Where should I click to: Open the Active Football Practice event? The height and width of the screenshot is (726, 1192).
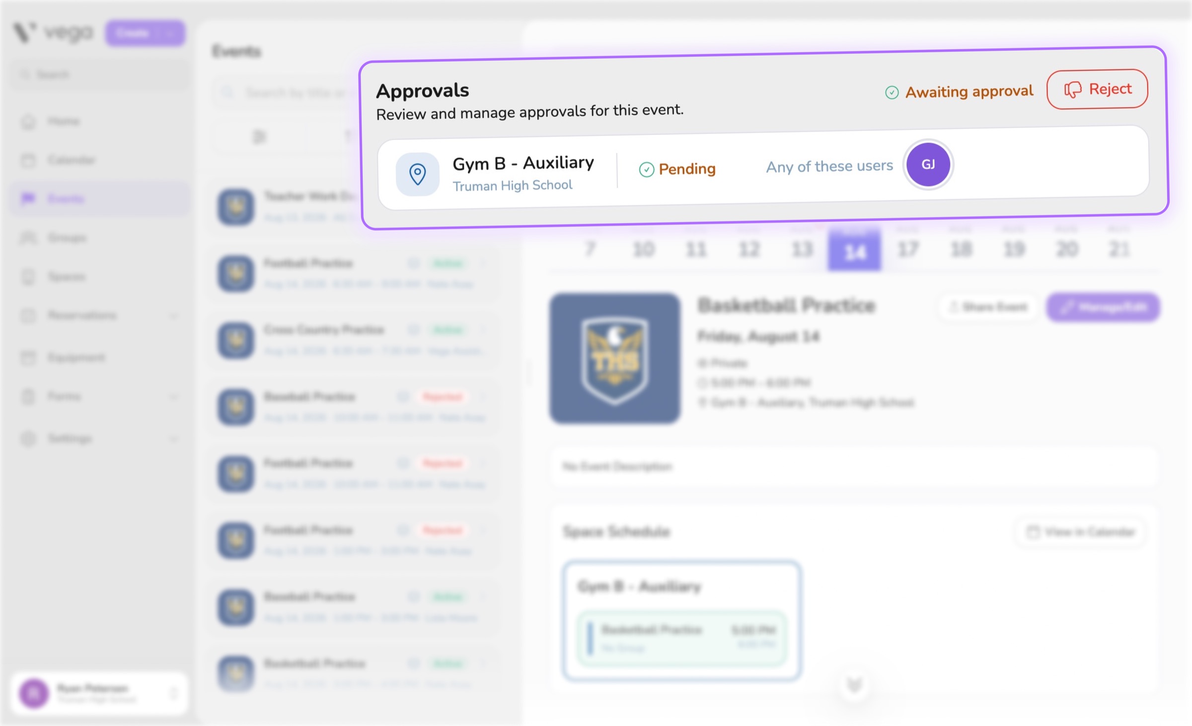click(354, 273)
